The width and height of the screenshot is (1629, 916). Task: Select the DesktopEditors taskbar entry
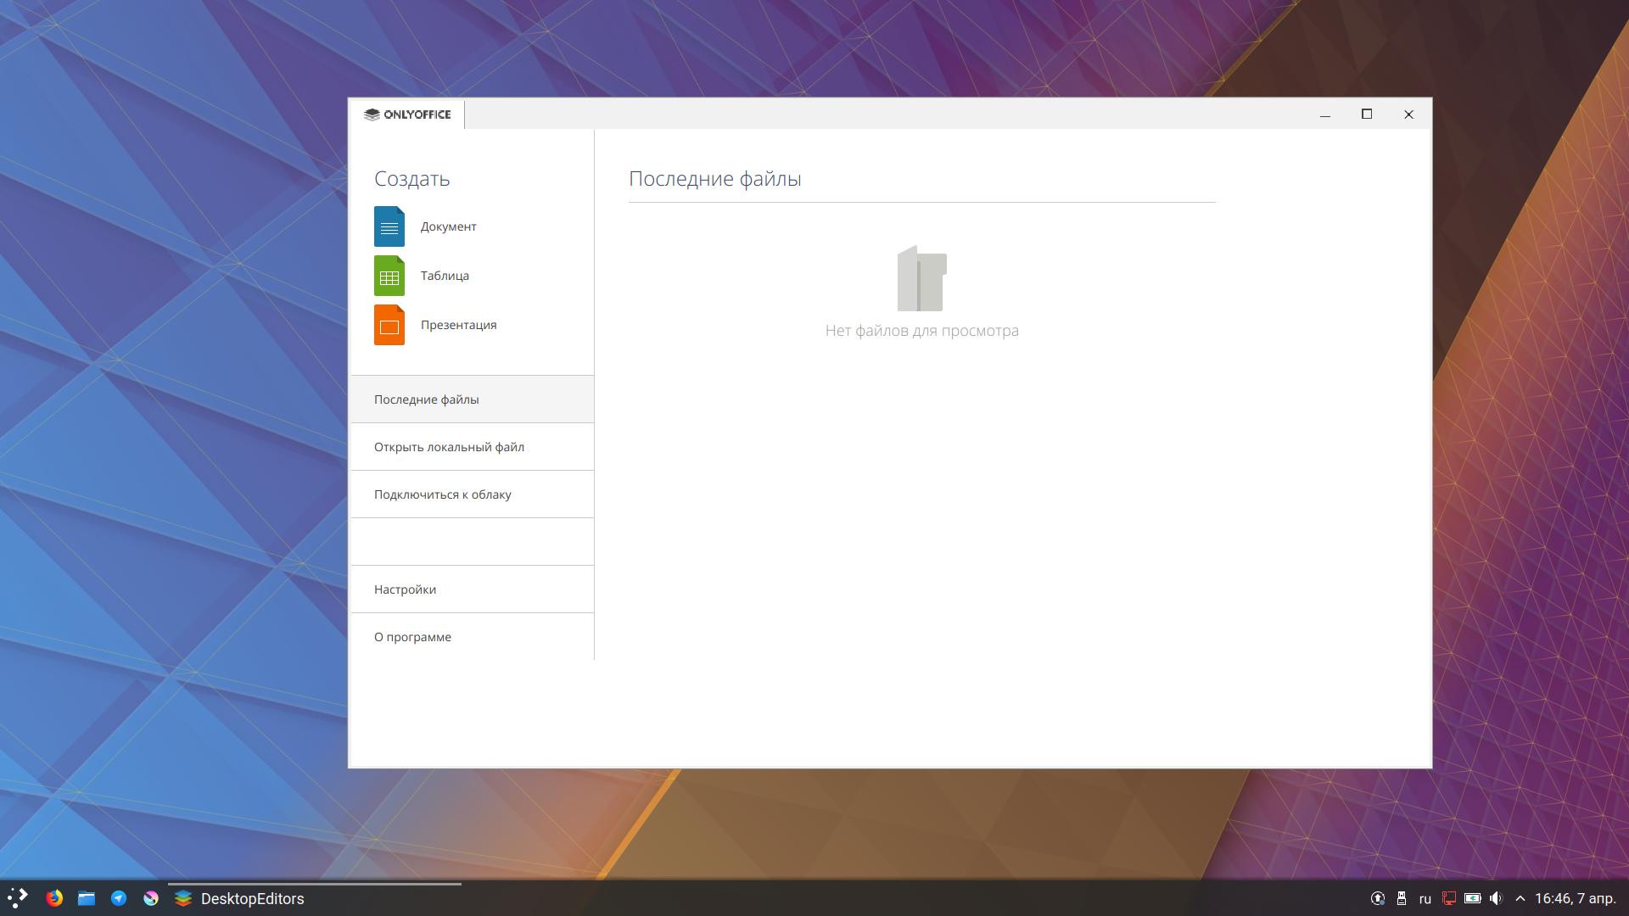click(252, 898)
